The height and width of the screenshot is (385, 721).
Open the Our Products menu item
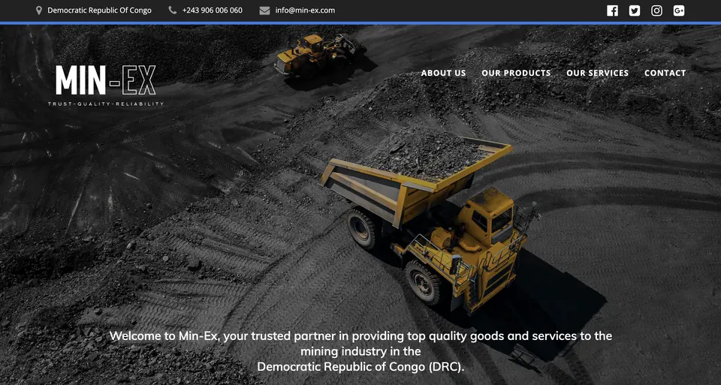pos(516,73)
